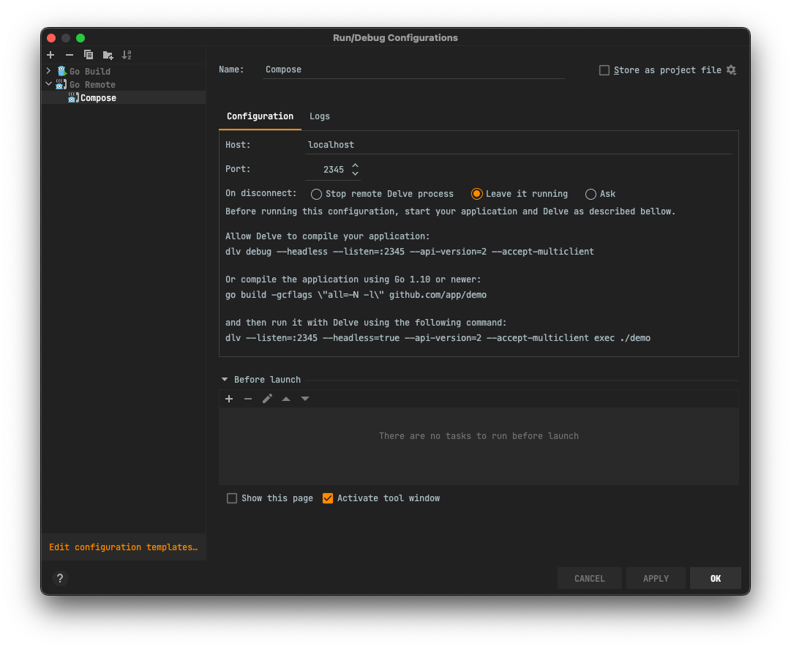
Task: Decrease the port number
Action: pos(355,173)
